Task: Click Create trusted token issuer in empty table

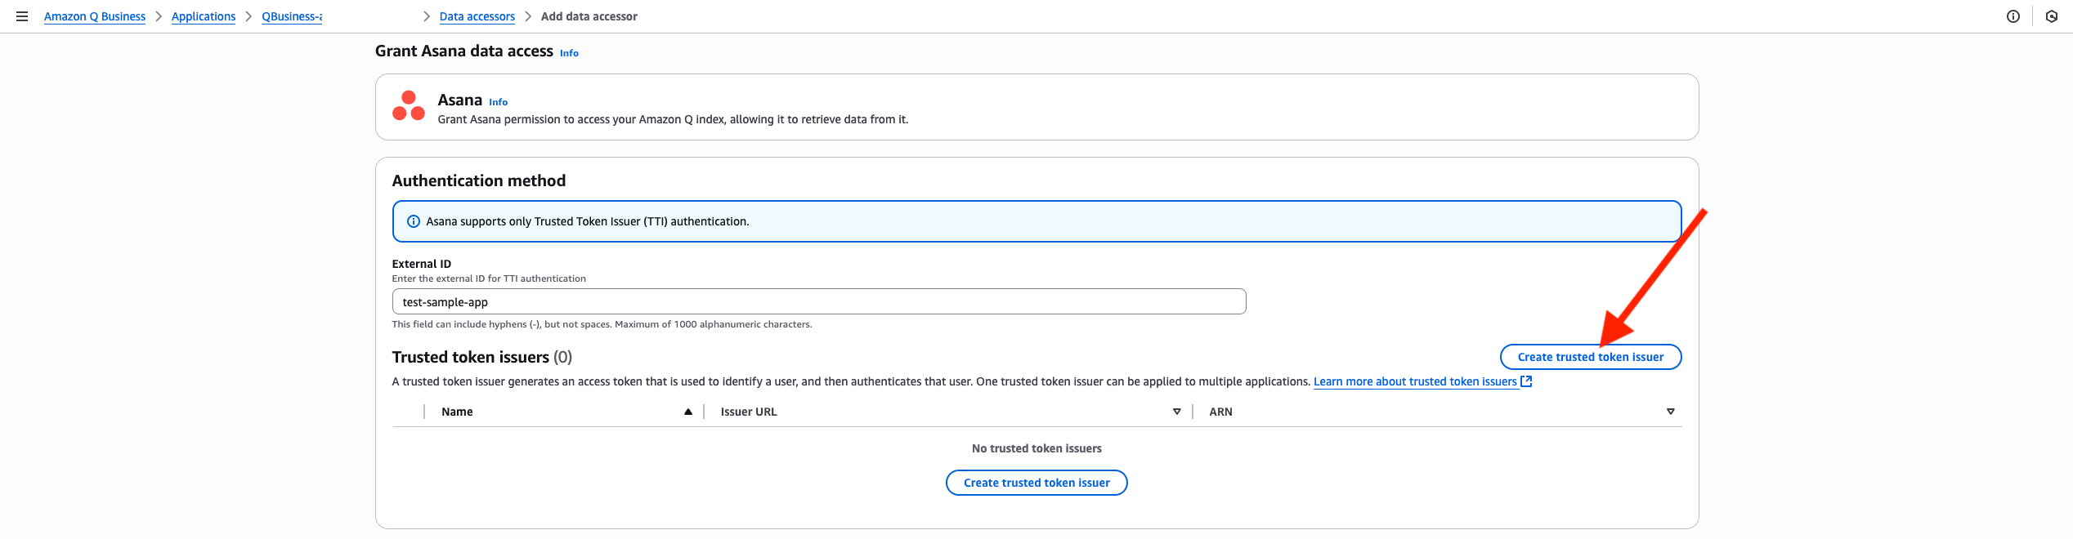Action: click(x=1036, y=483)
